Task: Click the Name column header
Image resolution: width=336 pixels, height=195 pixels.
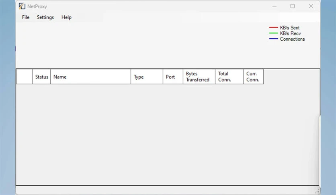Action: [x=90, y=77]
